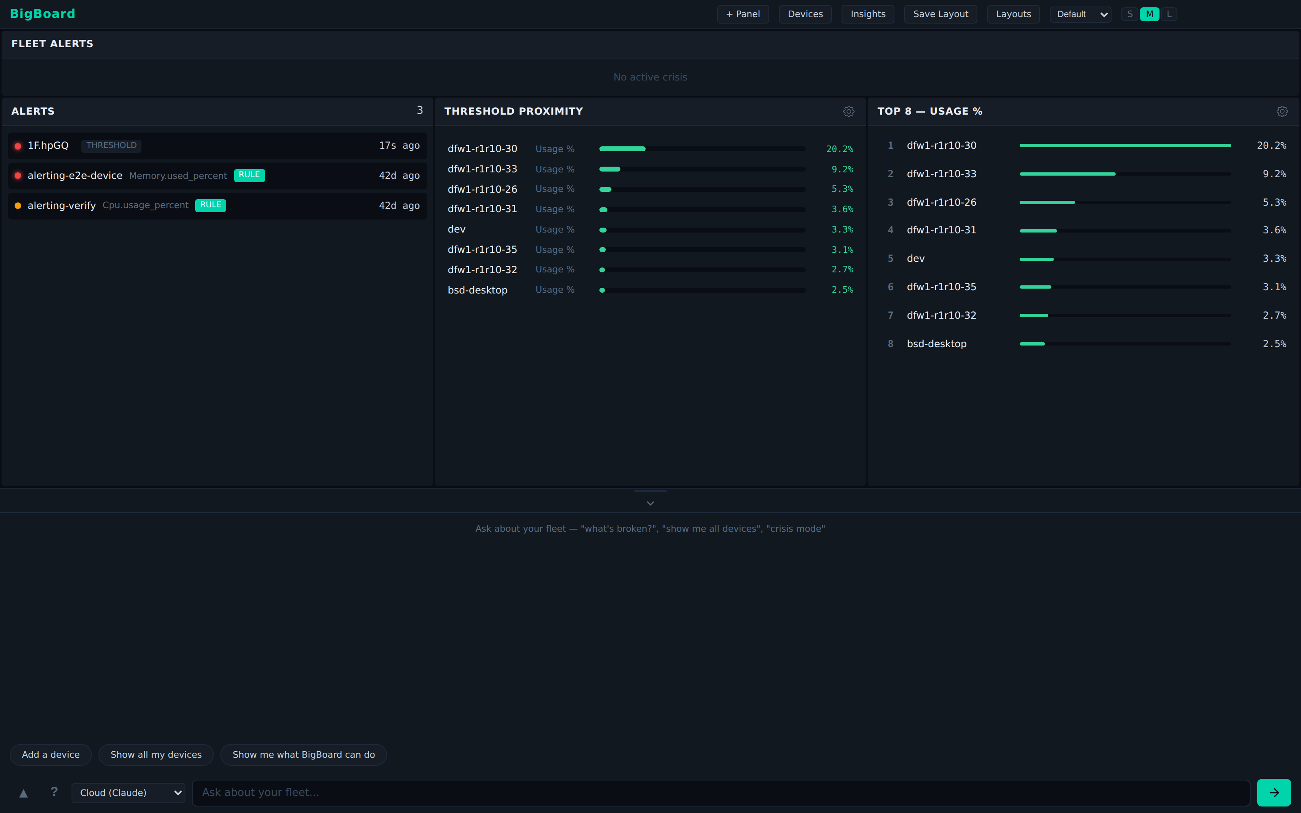Open the Default layout dropdown
This screenshot has width=1301, height=813.
(x=1080, y=14)
